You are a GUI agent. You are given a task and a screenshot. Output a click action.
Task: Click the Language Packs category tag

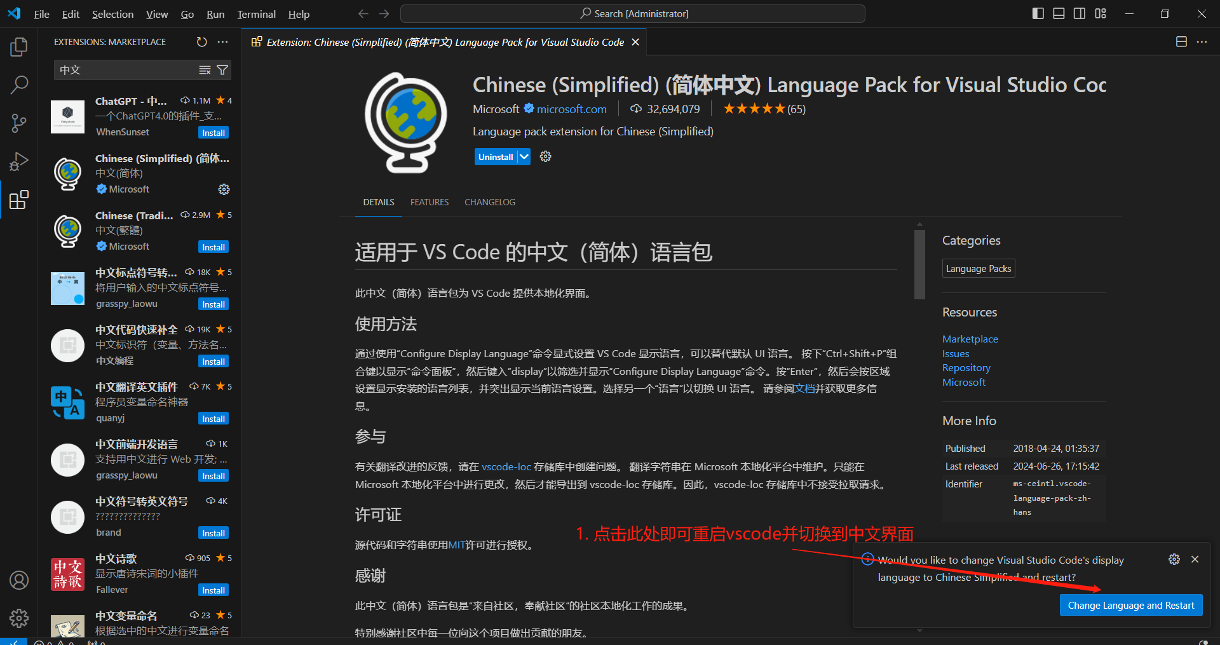[x=979, y=268]
